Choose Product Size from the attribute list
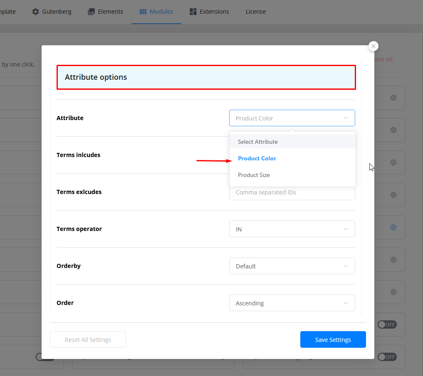 pyautogui.click(x=254, y=175)
